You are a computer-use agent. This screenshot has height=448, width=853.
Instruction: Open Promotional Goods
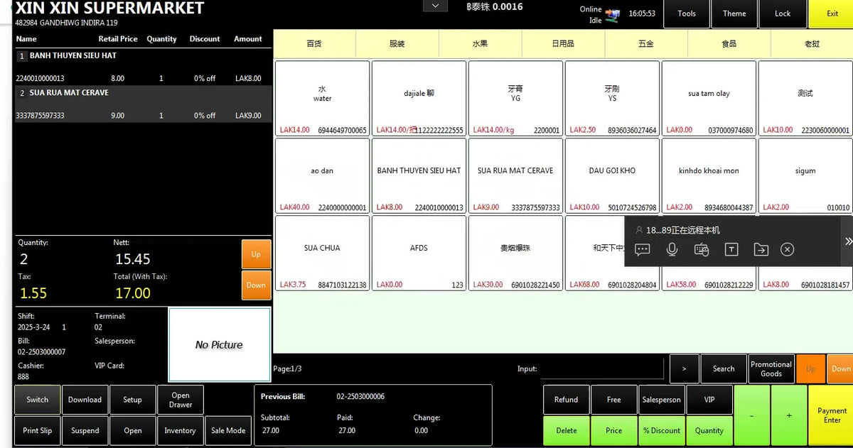771,368
